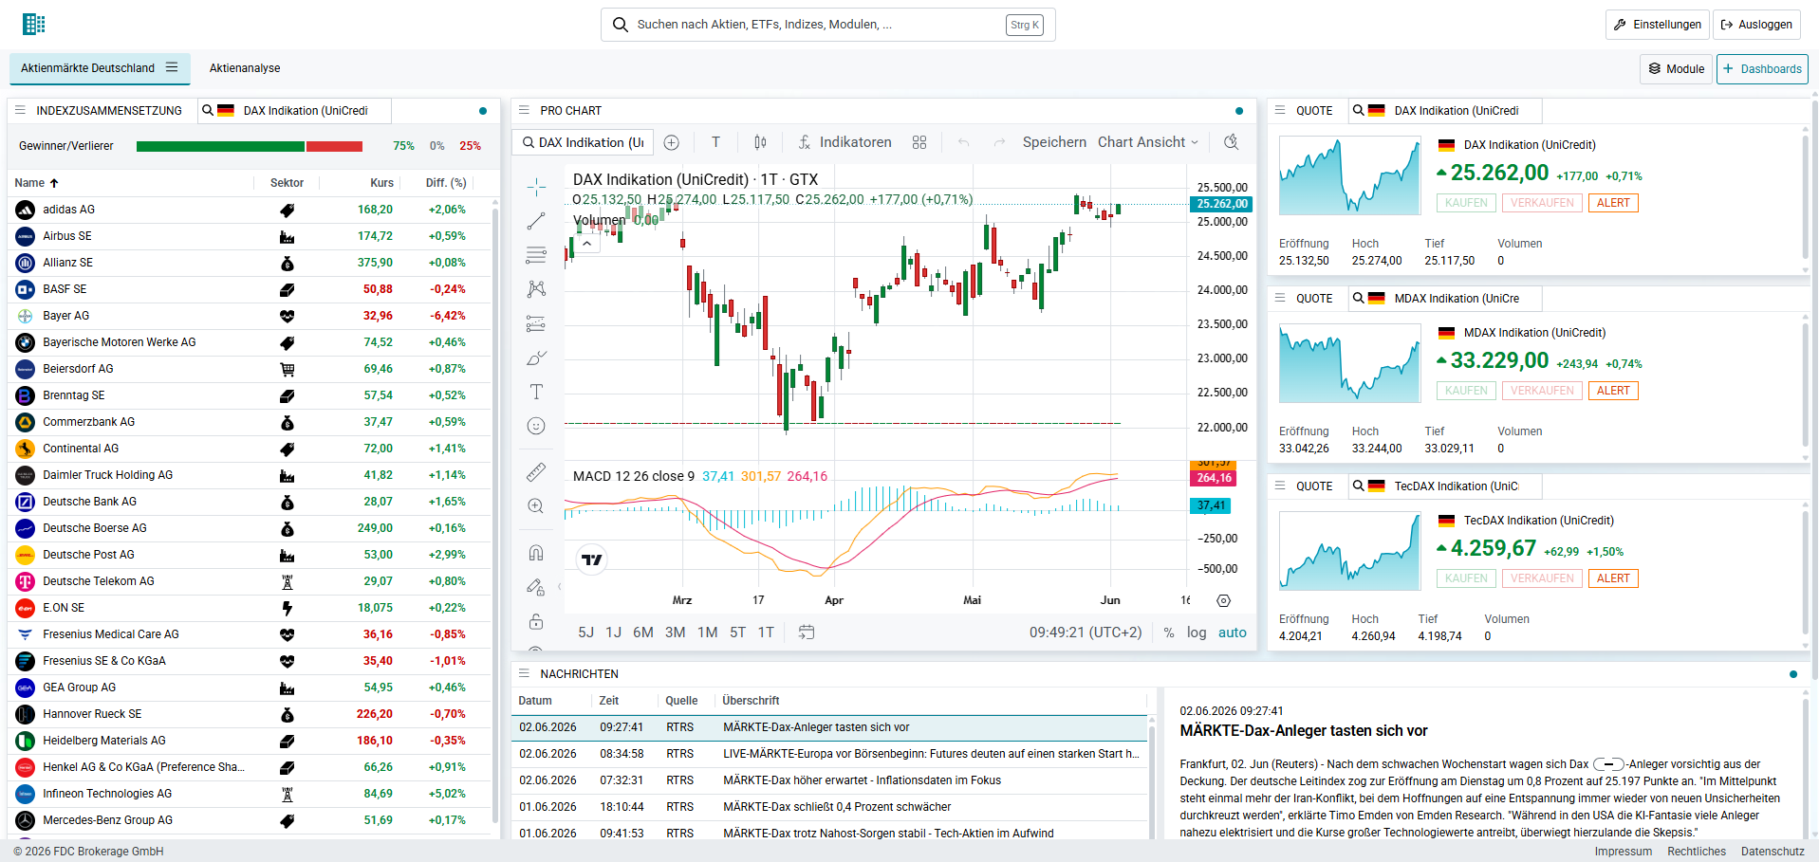Switch to the Aktienanalyse tab

[245, 68]
